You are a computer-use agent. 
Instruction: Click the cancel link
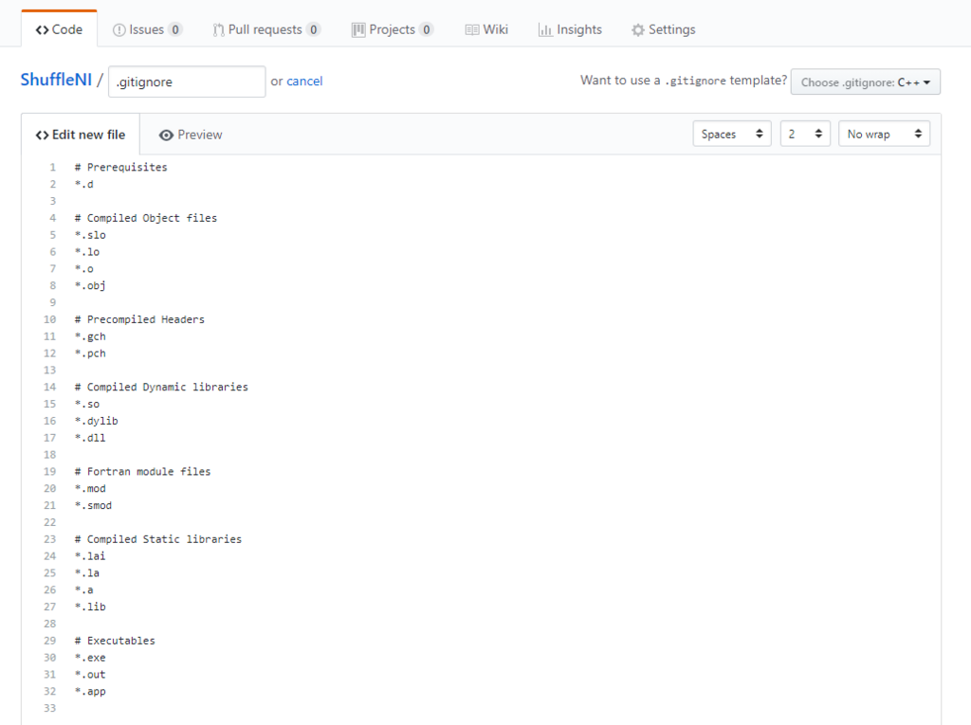point(304,82)
